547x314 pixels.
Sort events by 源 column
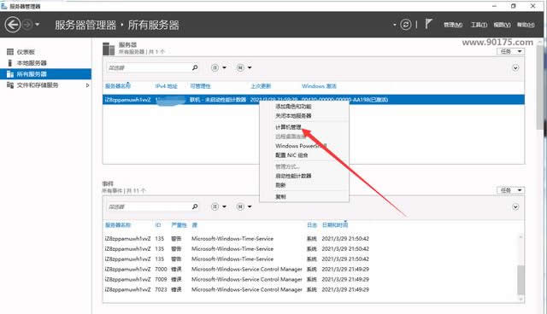195,225
